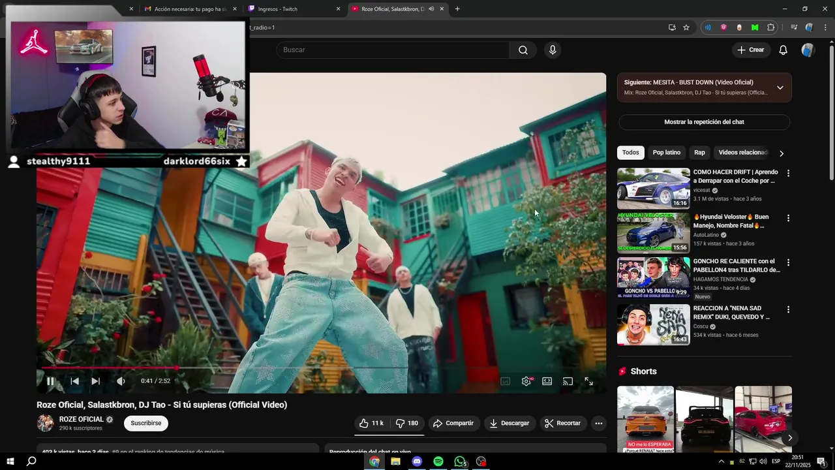This screenshot has width=835, height=470.
Task: Install app icon in address bar
Action: click(x=672, y=27)
